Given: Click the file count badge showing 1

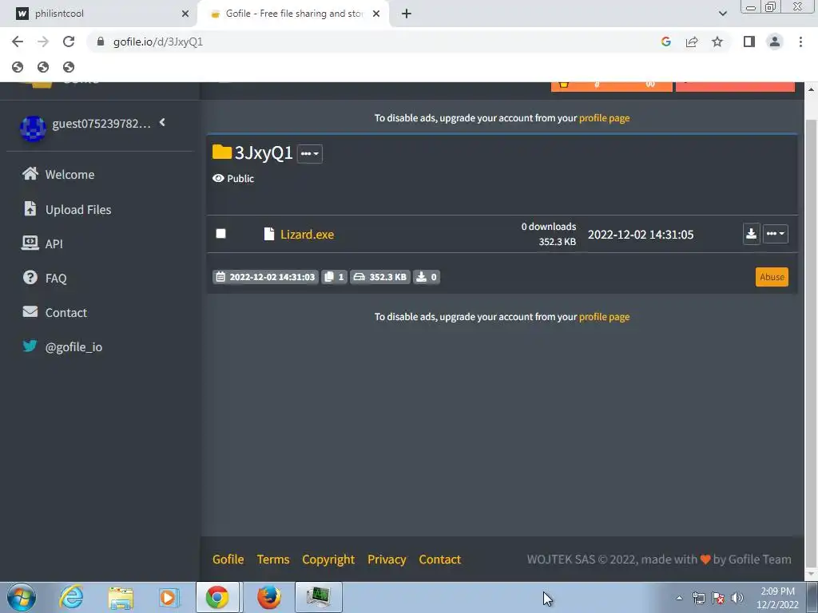Looking at the screenshot, I should pyautogui.click(x=334, y=277).
